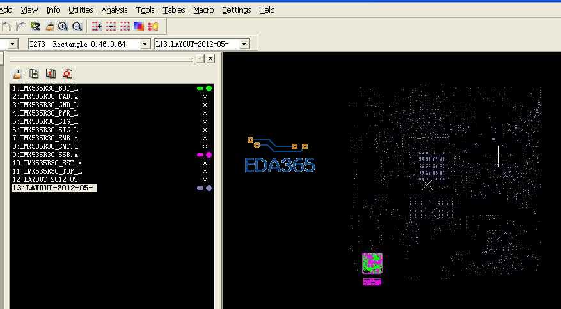Click the lavender dash color swatch of layer 13
Screen dimensions: 561x309
200,188
